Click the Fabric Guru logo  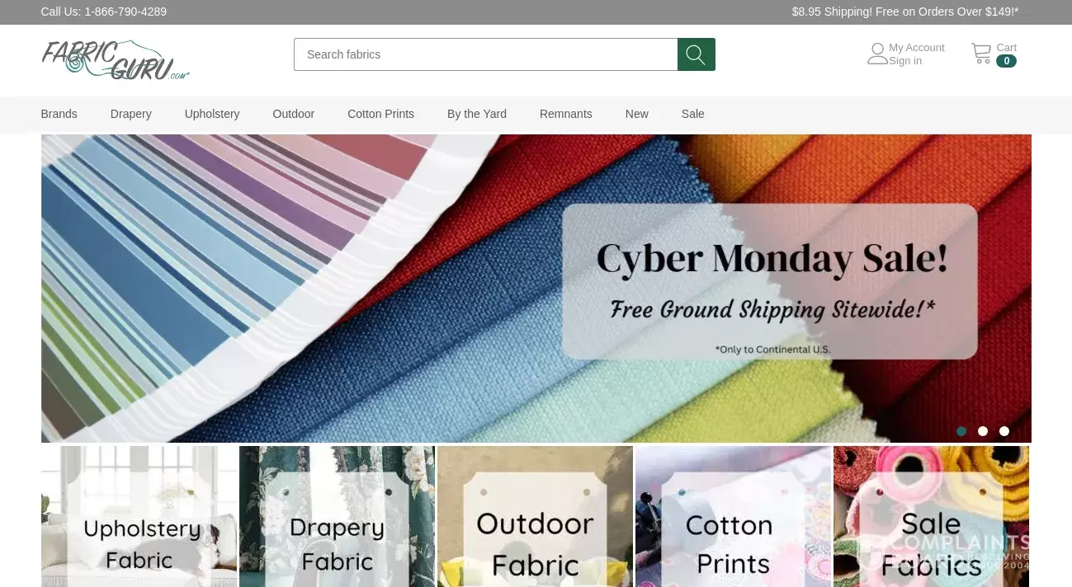tap(115, 59)
